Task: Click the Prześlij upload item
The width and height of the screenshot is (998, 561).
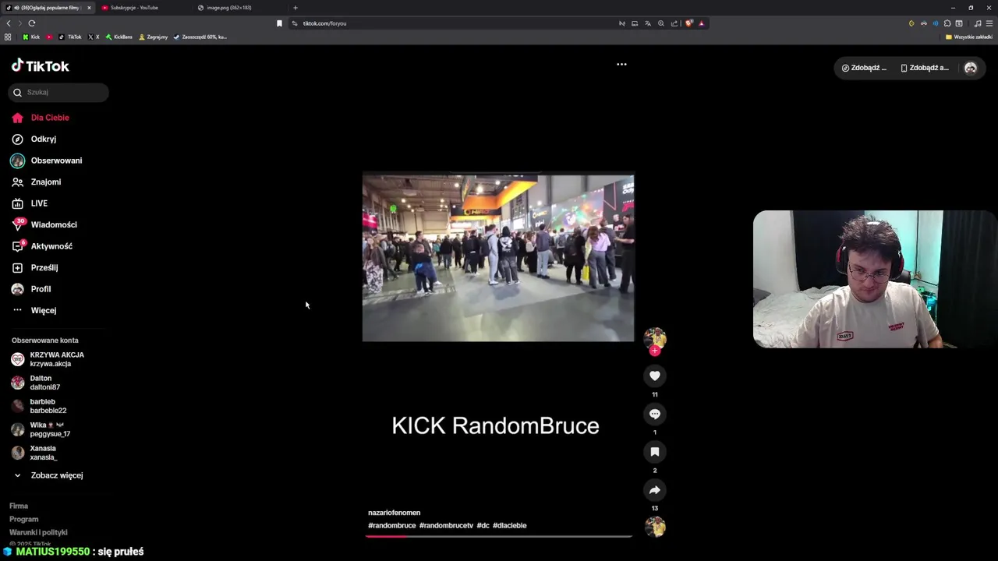Action: [x=34, y=267]
